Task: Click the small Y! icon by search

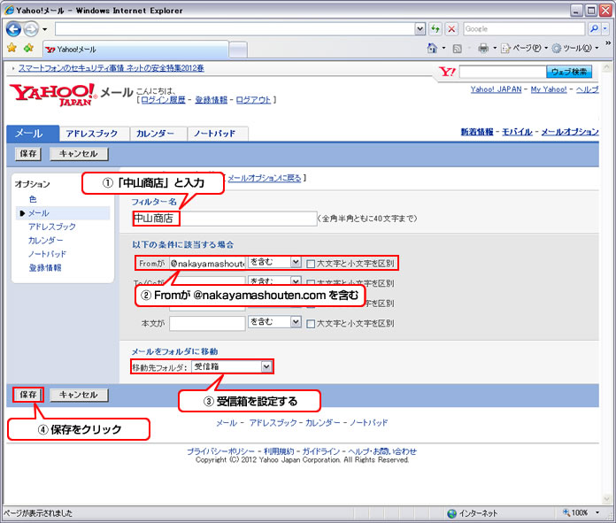Action: 447,72
